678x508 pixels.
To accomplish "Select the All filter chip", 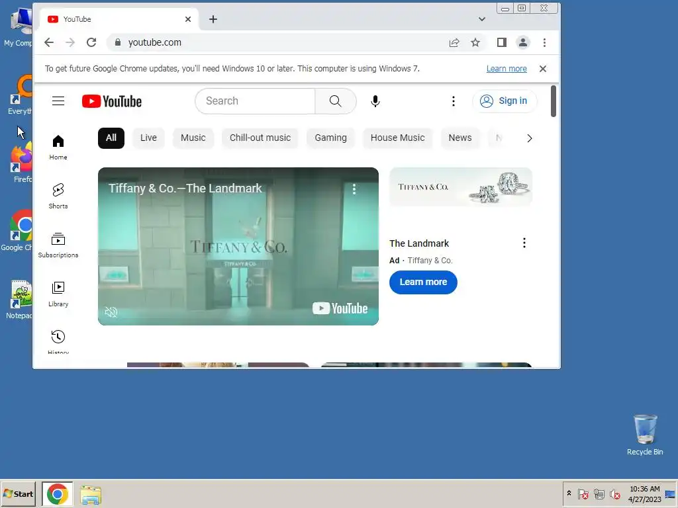I will pyautogui.click(x=111, y=138).
